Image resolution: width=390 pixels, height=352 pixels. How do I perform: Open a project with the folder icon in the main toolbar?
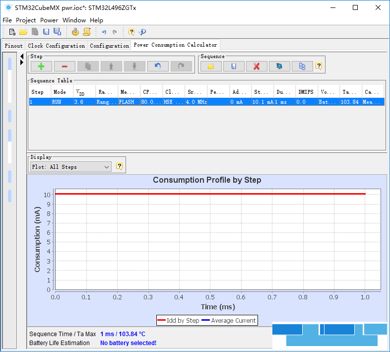(x=23, y=32)
